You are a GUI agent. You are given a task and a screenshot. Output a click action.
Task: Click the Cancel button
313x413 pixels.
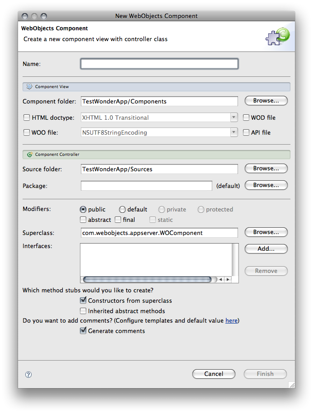click(x=214, y=374)
